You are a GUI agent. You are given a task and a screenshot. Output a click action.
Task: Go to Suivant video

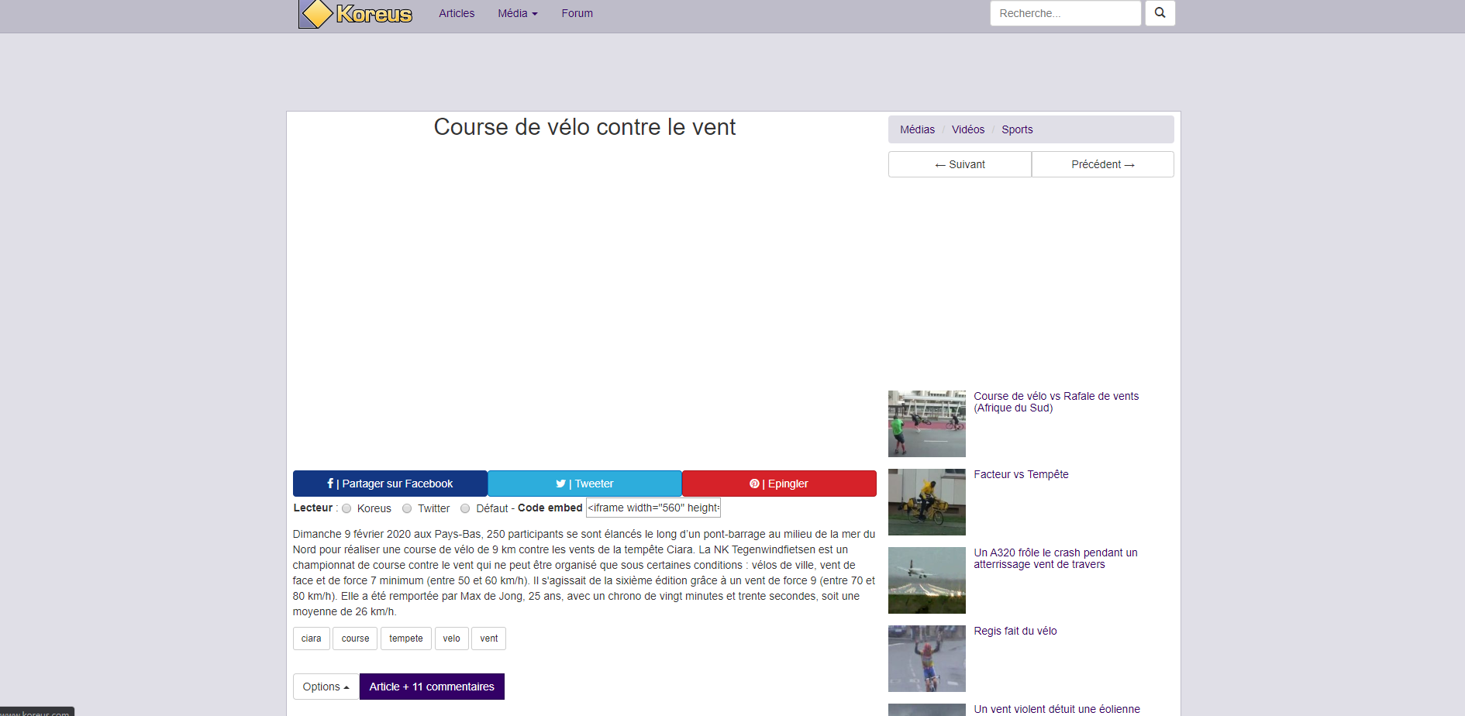pos(960,164)
